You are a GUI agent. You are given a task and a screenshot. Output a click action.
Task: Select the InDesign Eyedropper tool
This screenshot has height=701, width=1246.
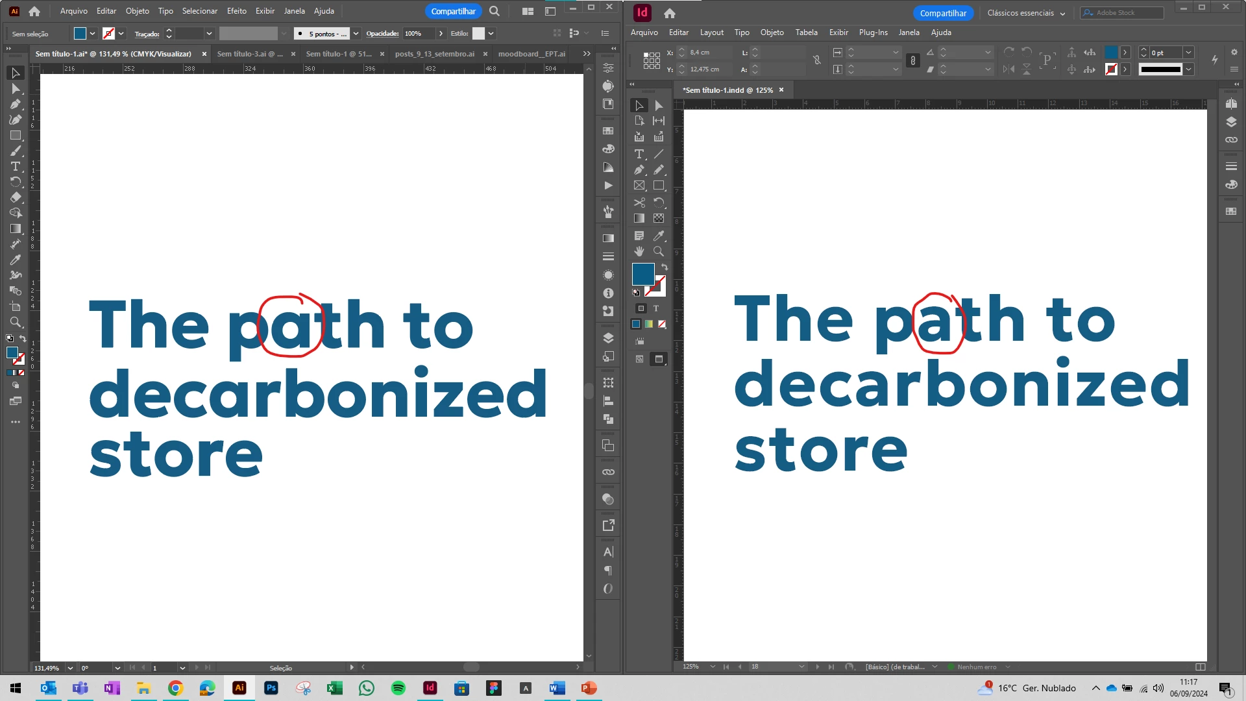pos(659,235)
